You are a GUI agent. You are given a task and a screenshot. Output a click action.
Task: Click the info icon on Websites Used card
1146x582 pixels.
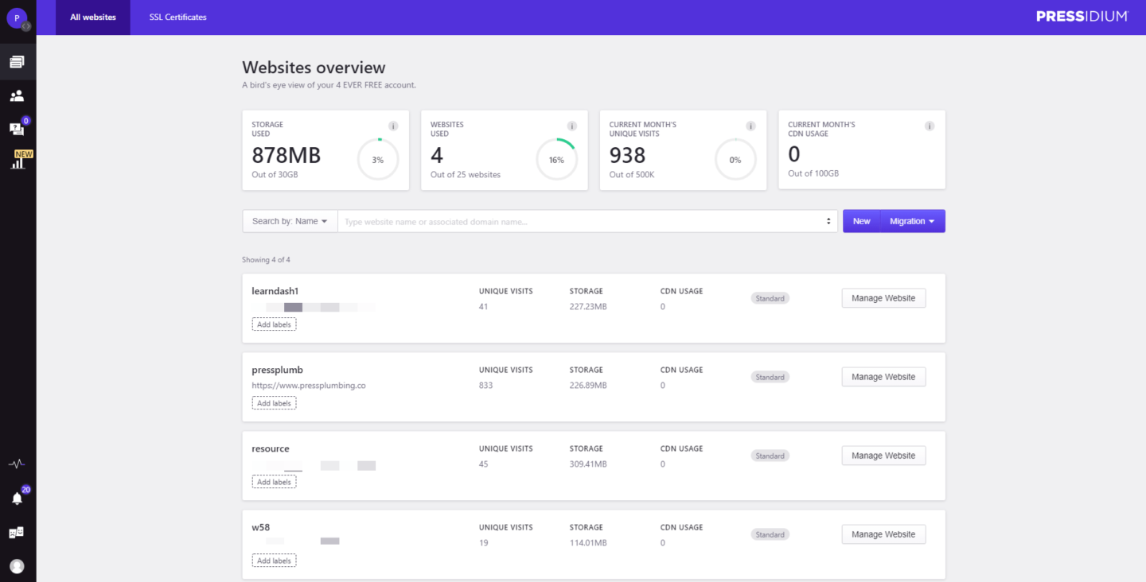pos(571,126)
